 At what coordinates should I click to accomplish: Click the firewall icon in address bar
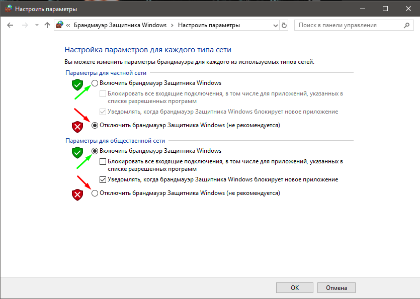point(59,25)
